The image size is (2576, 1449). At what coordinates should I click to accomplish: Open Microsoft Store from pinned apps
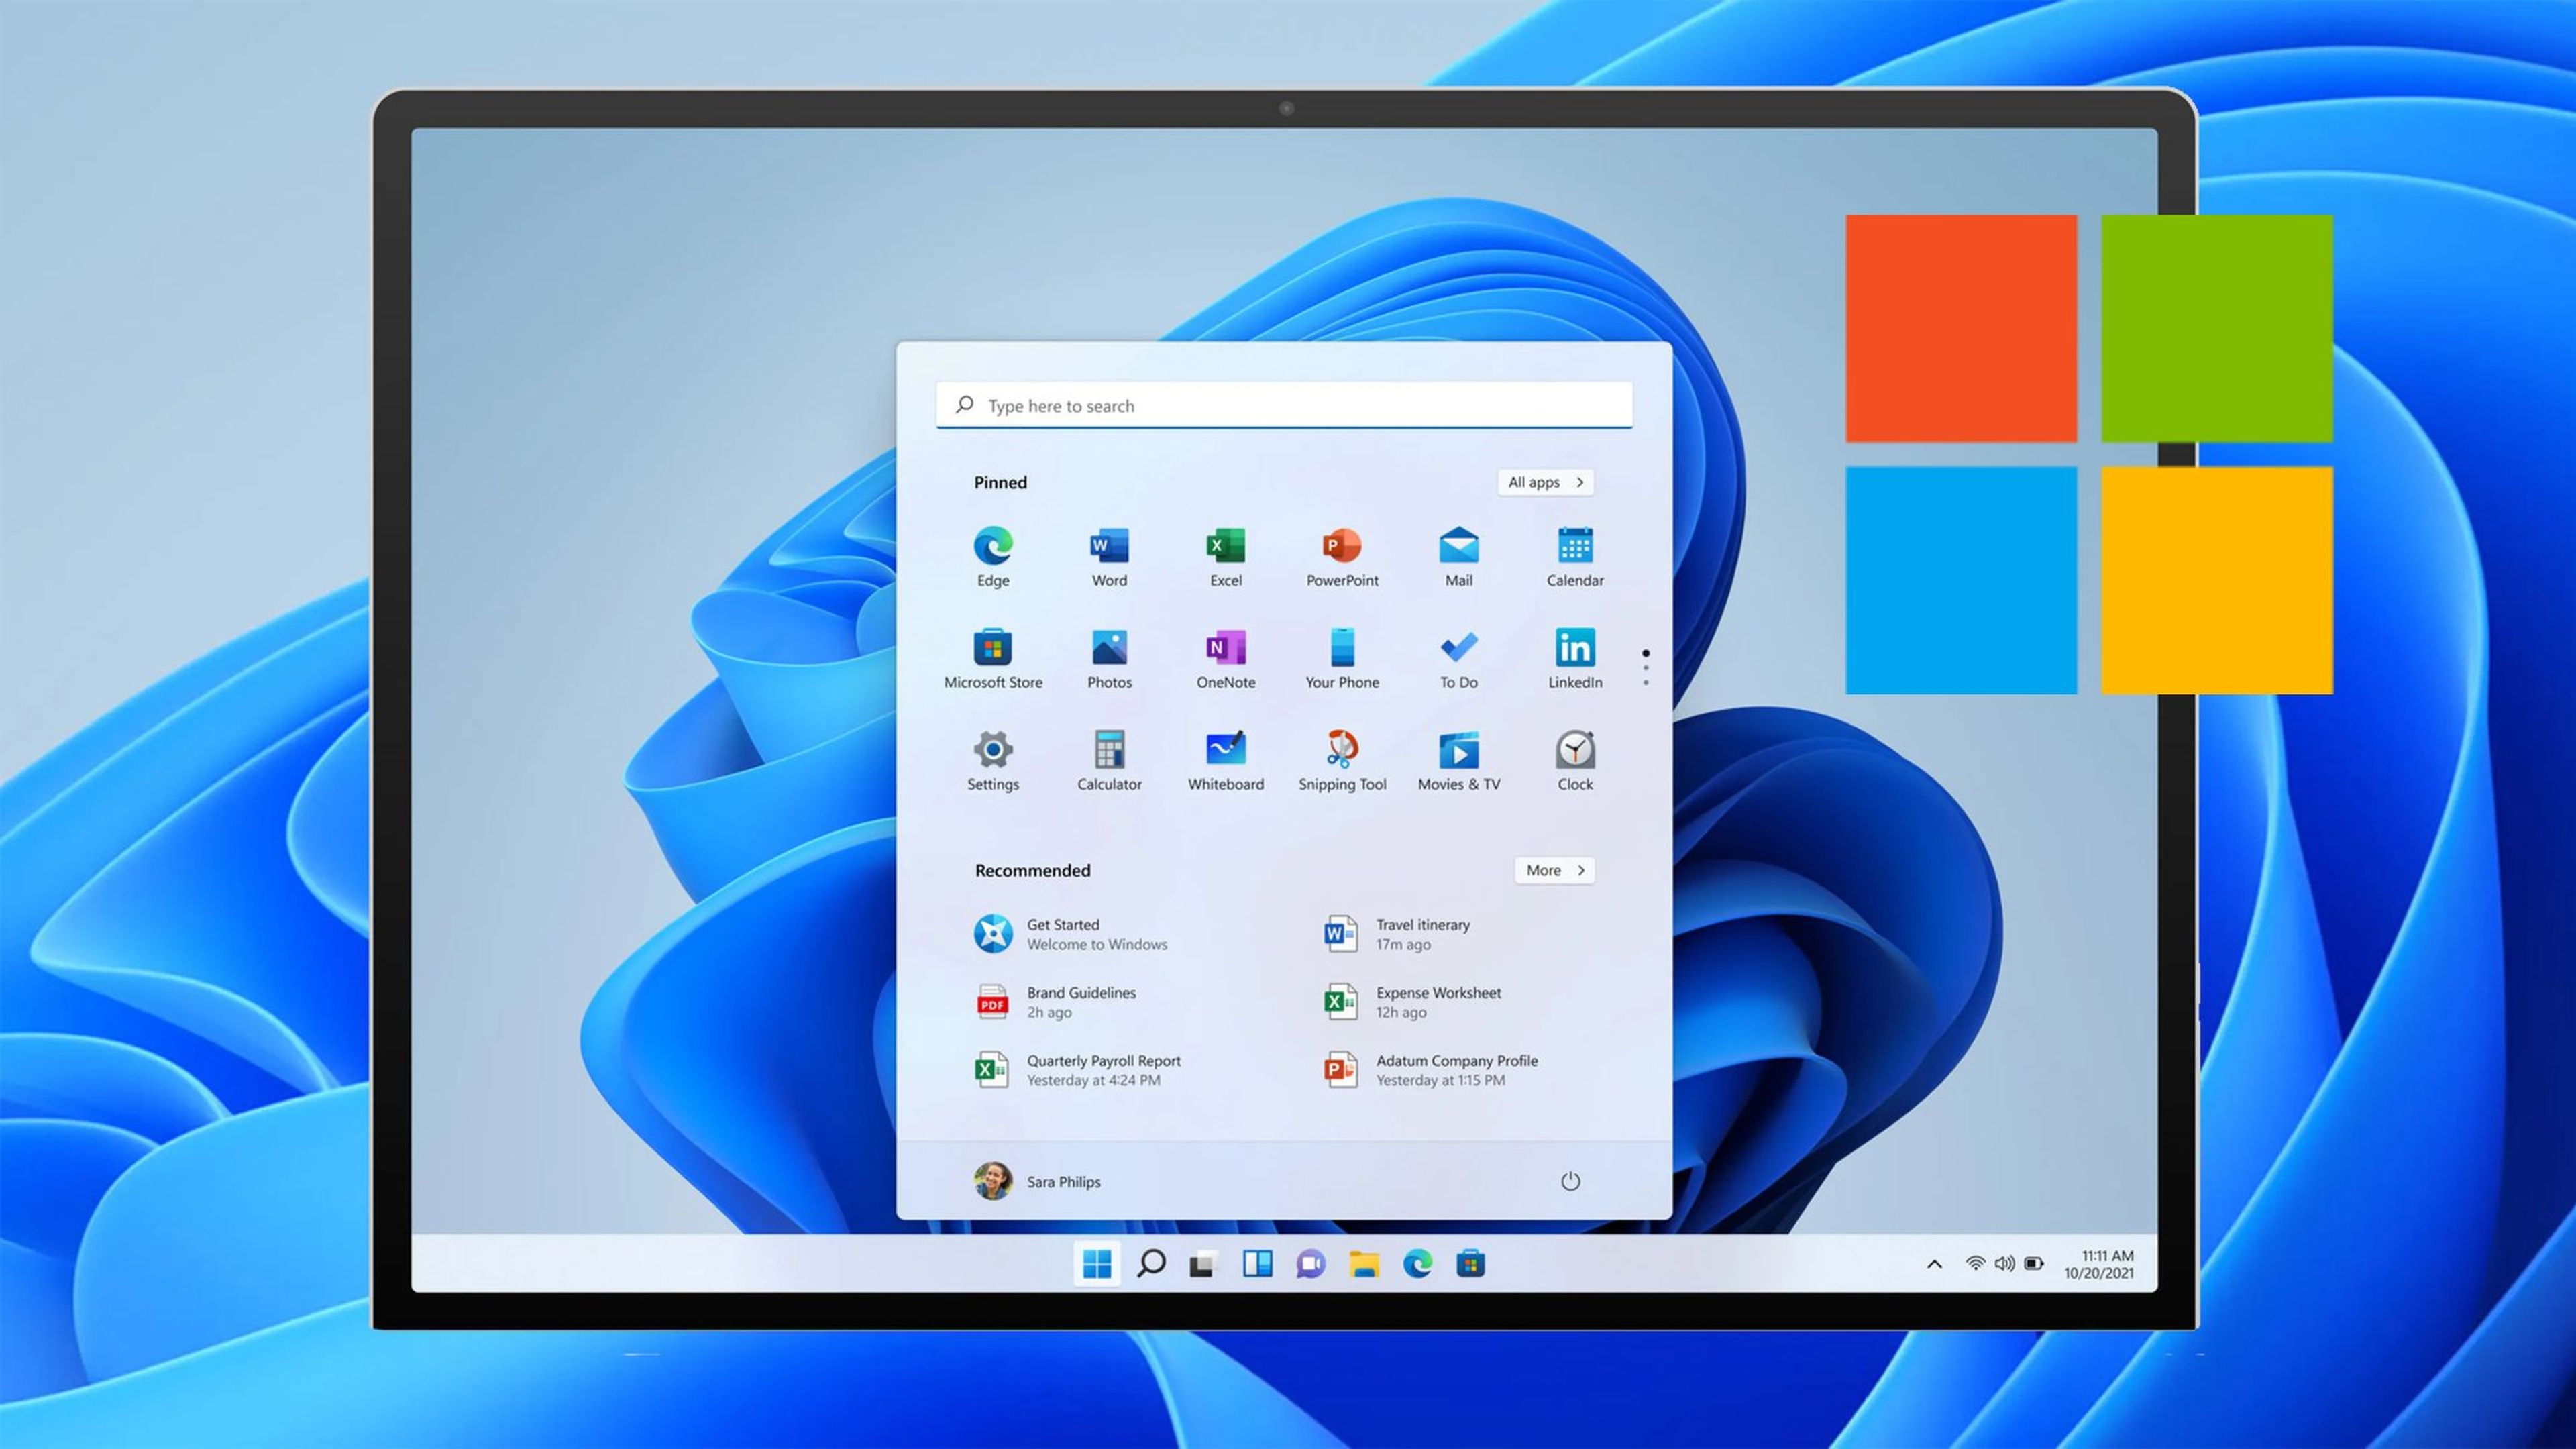tap(992, 658)
